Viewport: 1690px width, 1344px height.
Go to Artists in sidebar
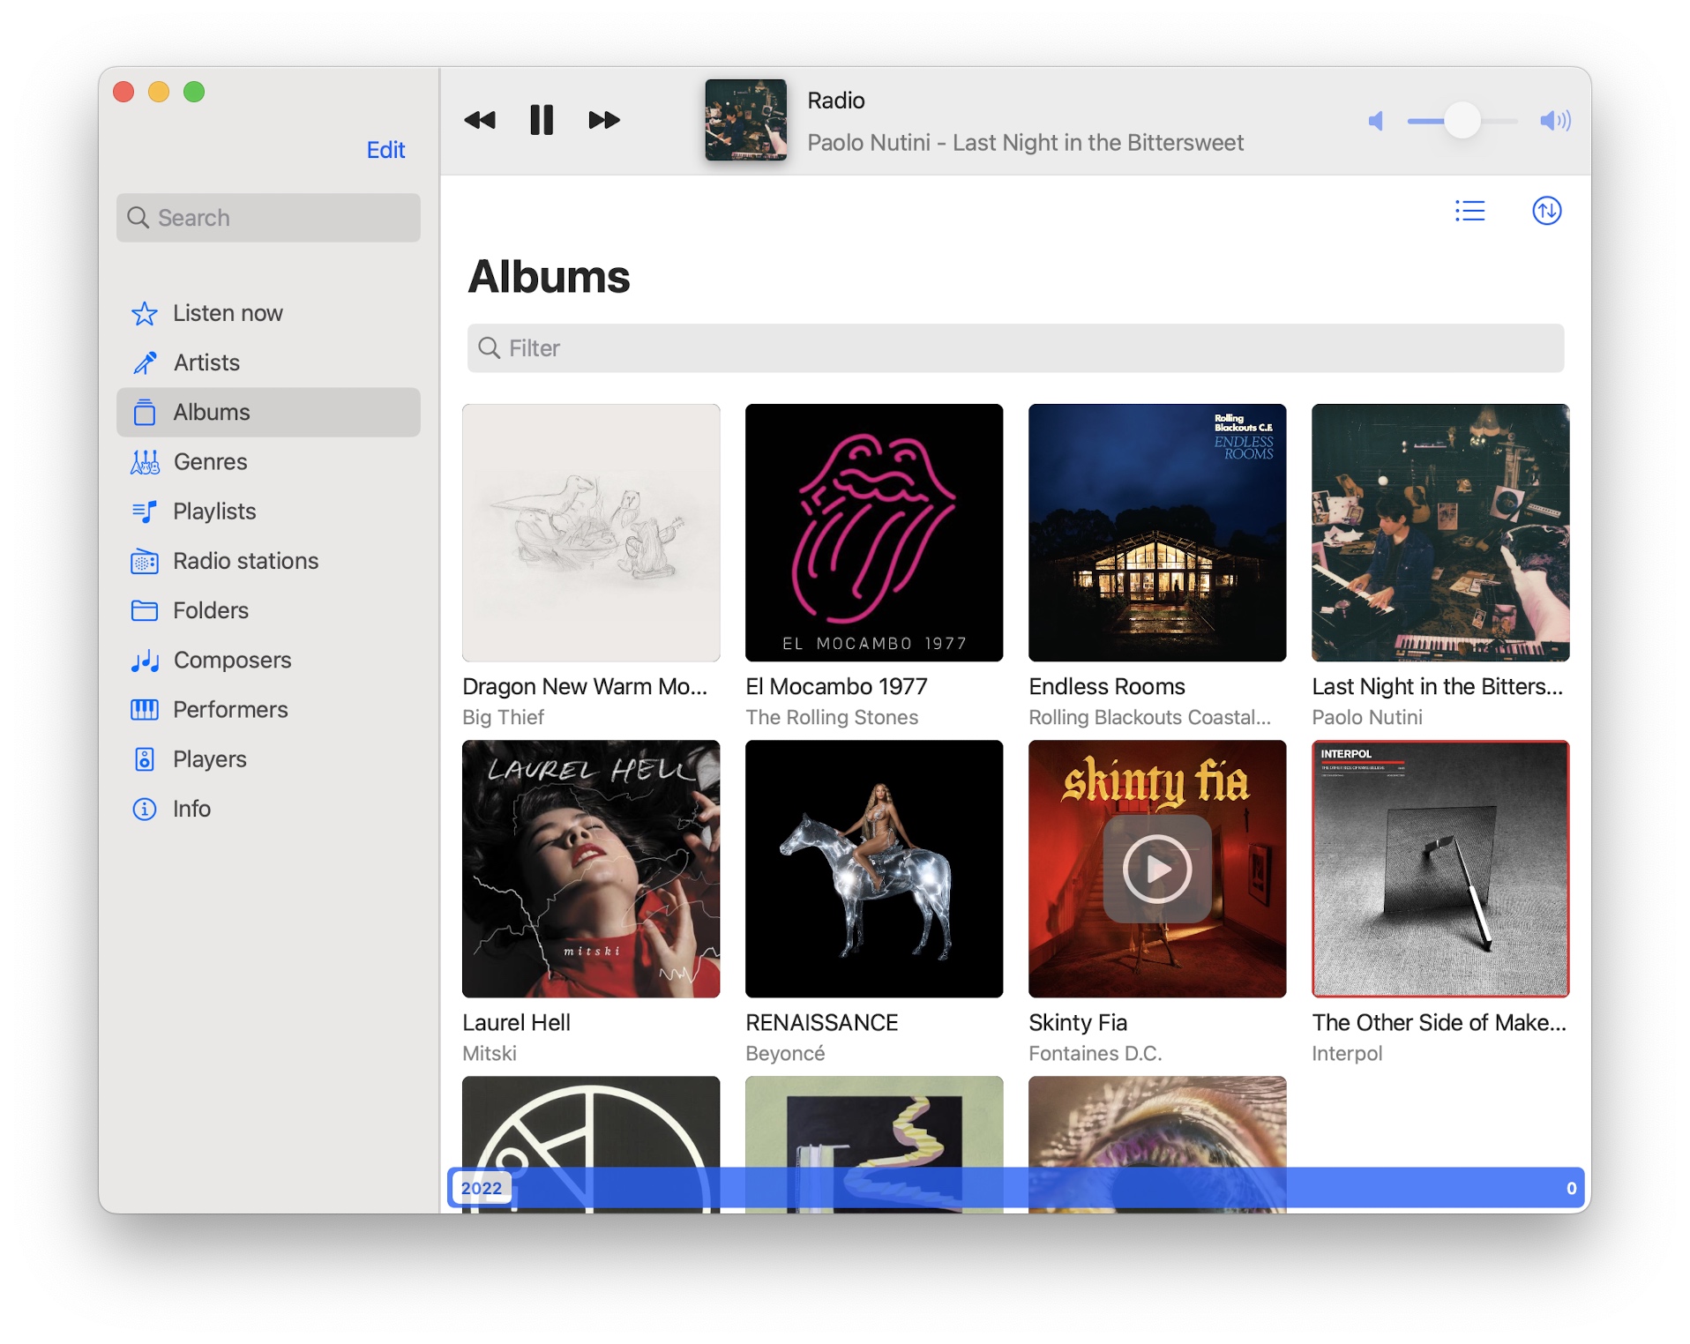[x=268, y=362]
